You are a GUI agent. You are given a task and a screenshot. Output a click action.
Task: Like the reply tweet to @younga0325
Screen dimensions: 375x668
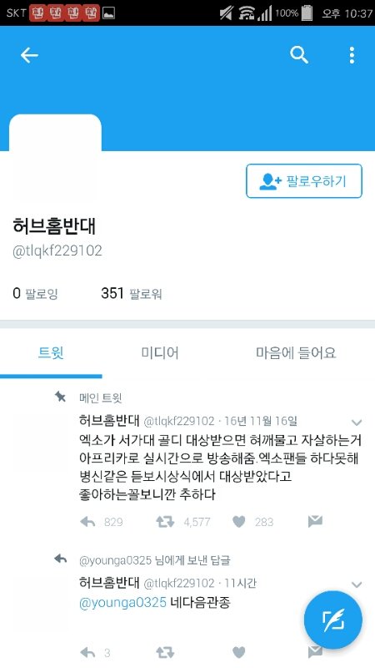(x=239, y=652)
